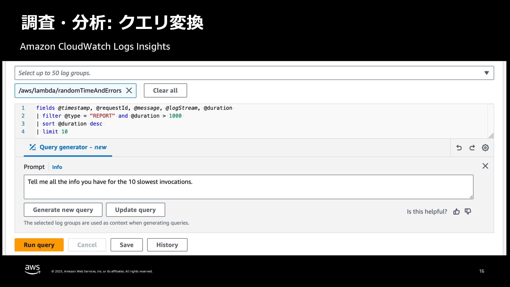Click the Update query button
The image size is (510, 287).
coord(135,210)
